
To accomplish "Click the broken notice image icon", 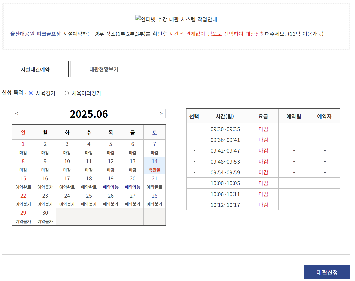I will point(137,18).
